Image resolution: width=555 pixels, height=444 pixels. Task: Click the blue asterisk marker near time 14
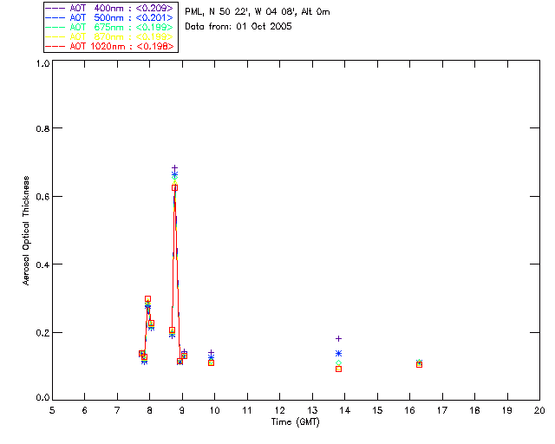point(338,353)
